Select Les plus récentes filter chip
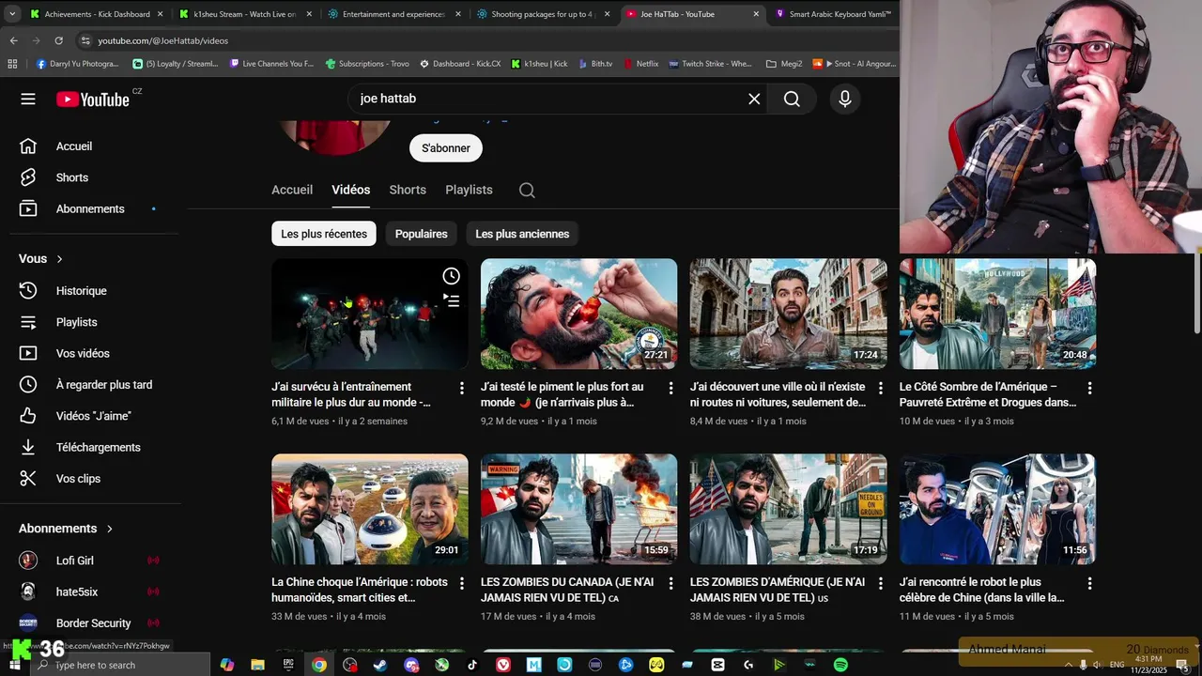Image resolution: width=1202 pixels, height=676 pixels. coord(324,234)
